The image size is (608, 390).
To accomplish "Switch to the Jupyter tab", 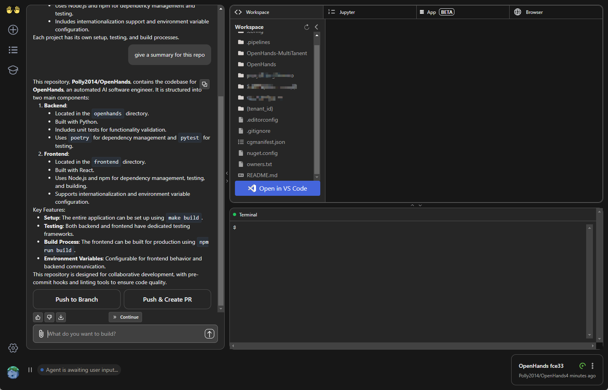I will (370, 12).
